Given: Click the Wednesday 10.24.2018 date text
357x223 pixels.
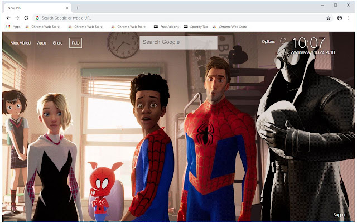Looking at the screenshot, I should (x=312, y=52).
